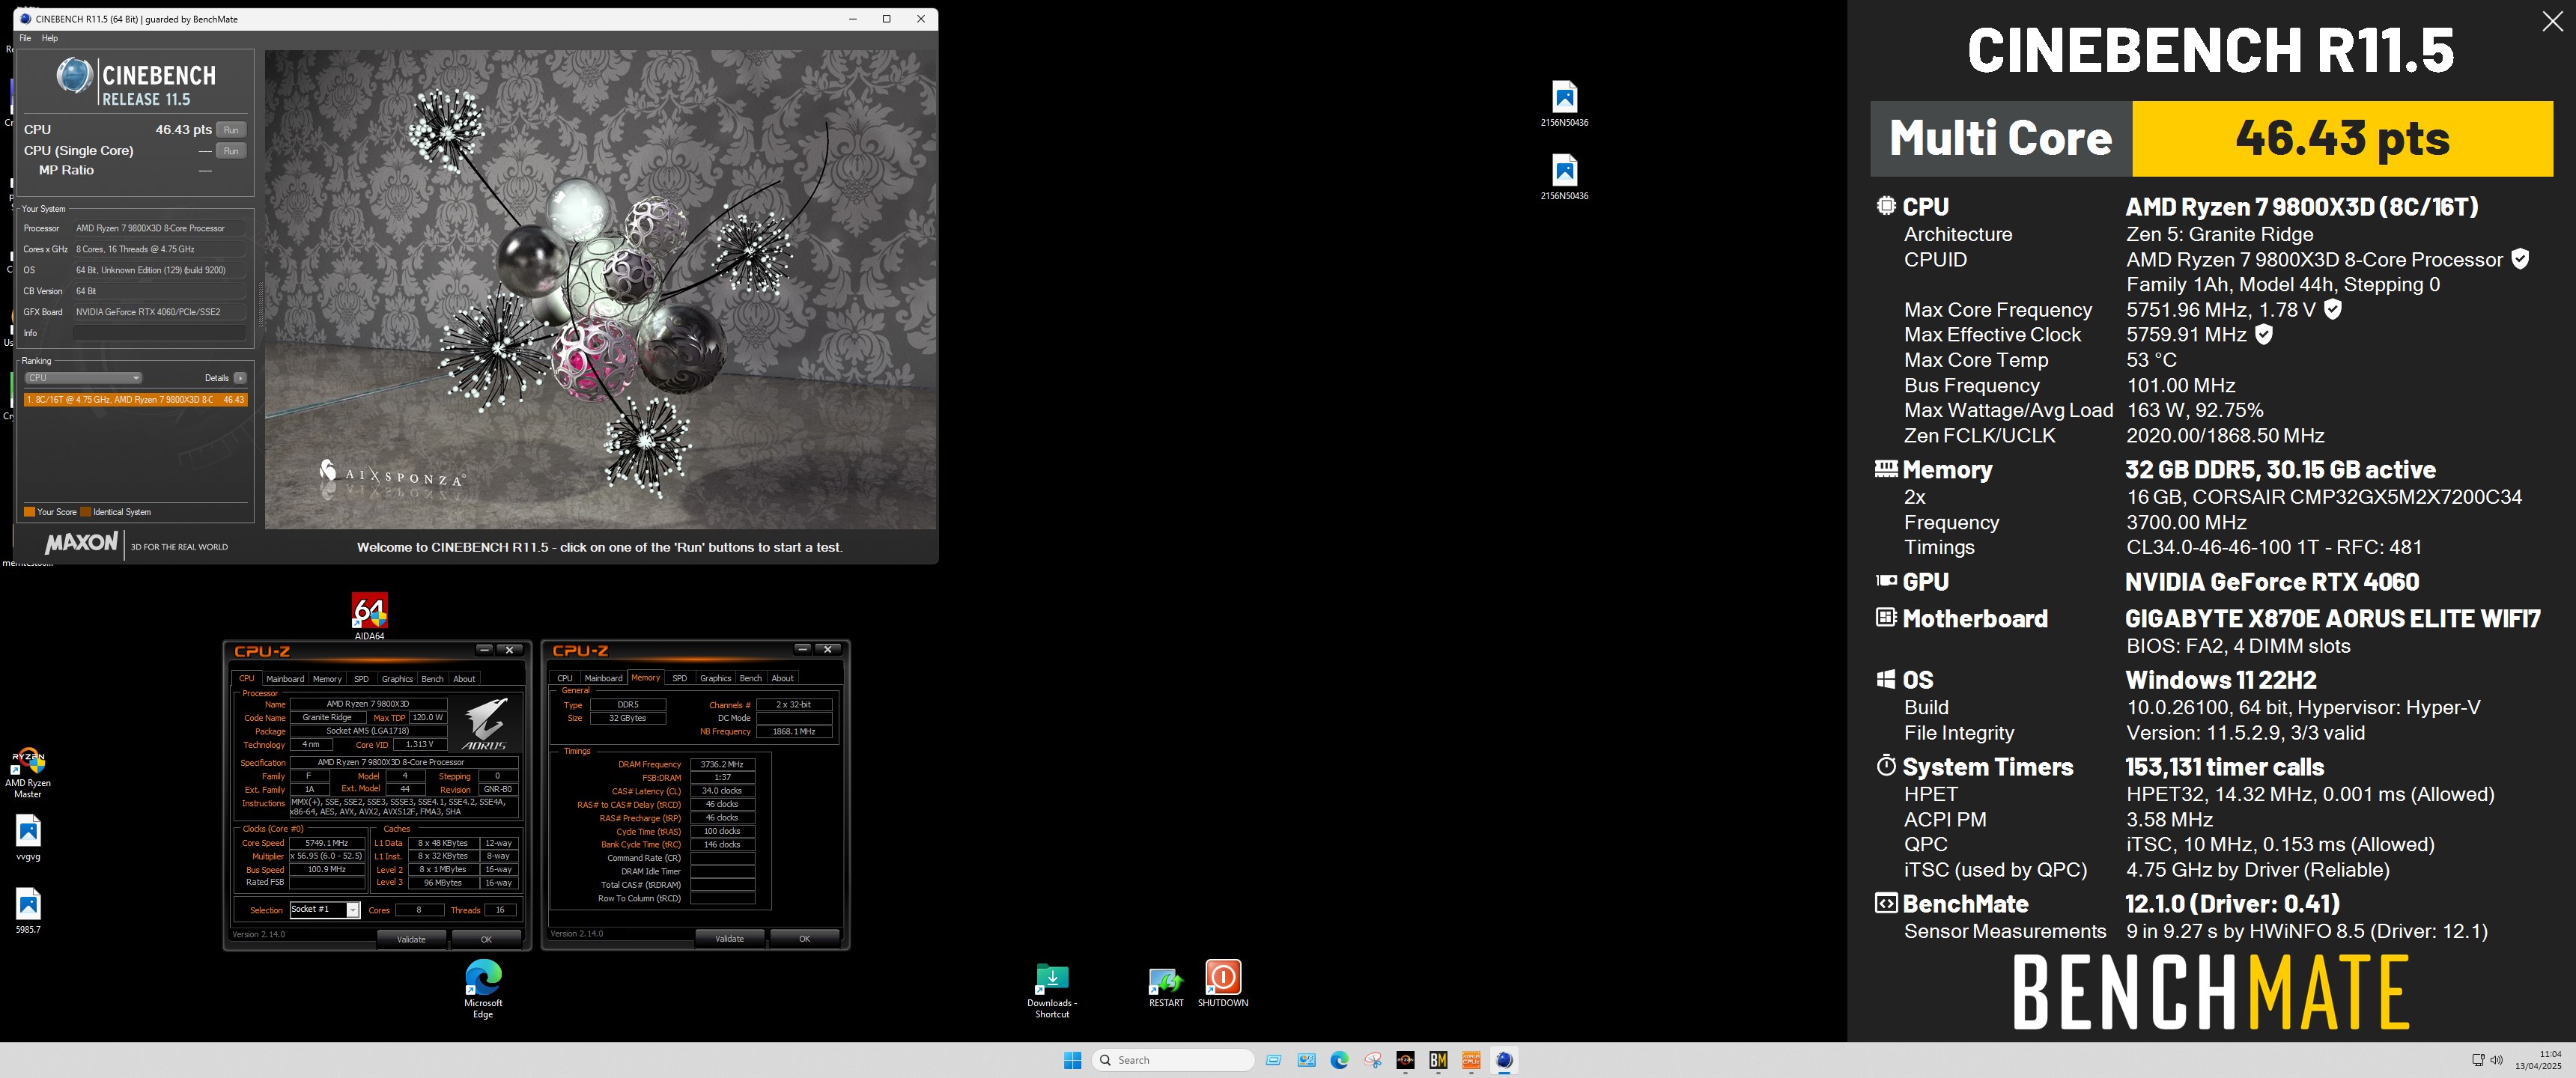Switch to Memory tab in CPU-tab CPU-Z window
This screenshot has height=1078, width=2576.
click(x=327, y=679)
